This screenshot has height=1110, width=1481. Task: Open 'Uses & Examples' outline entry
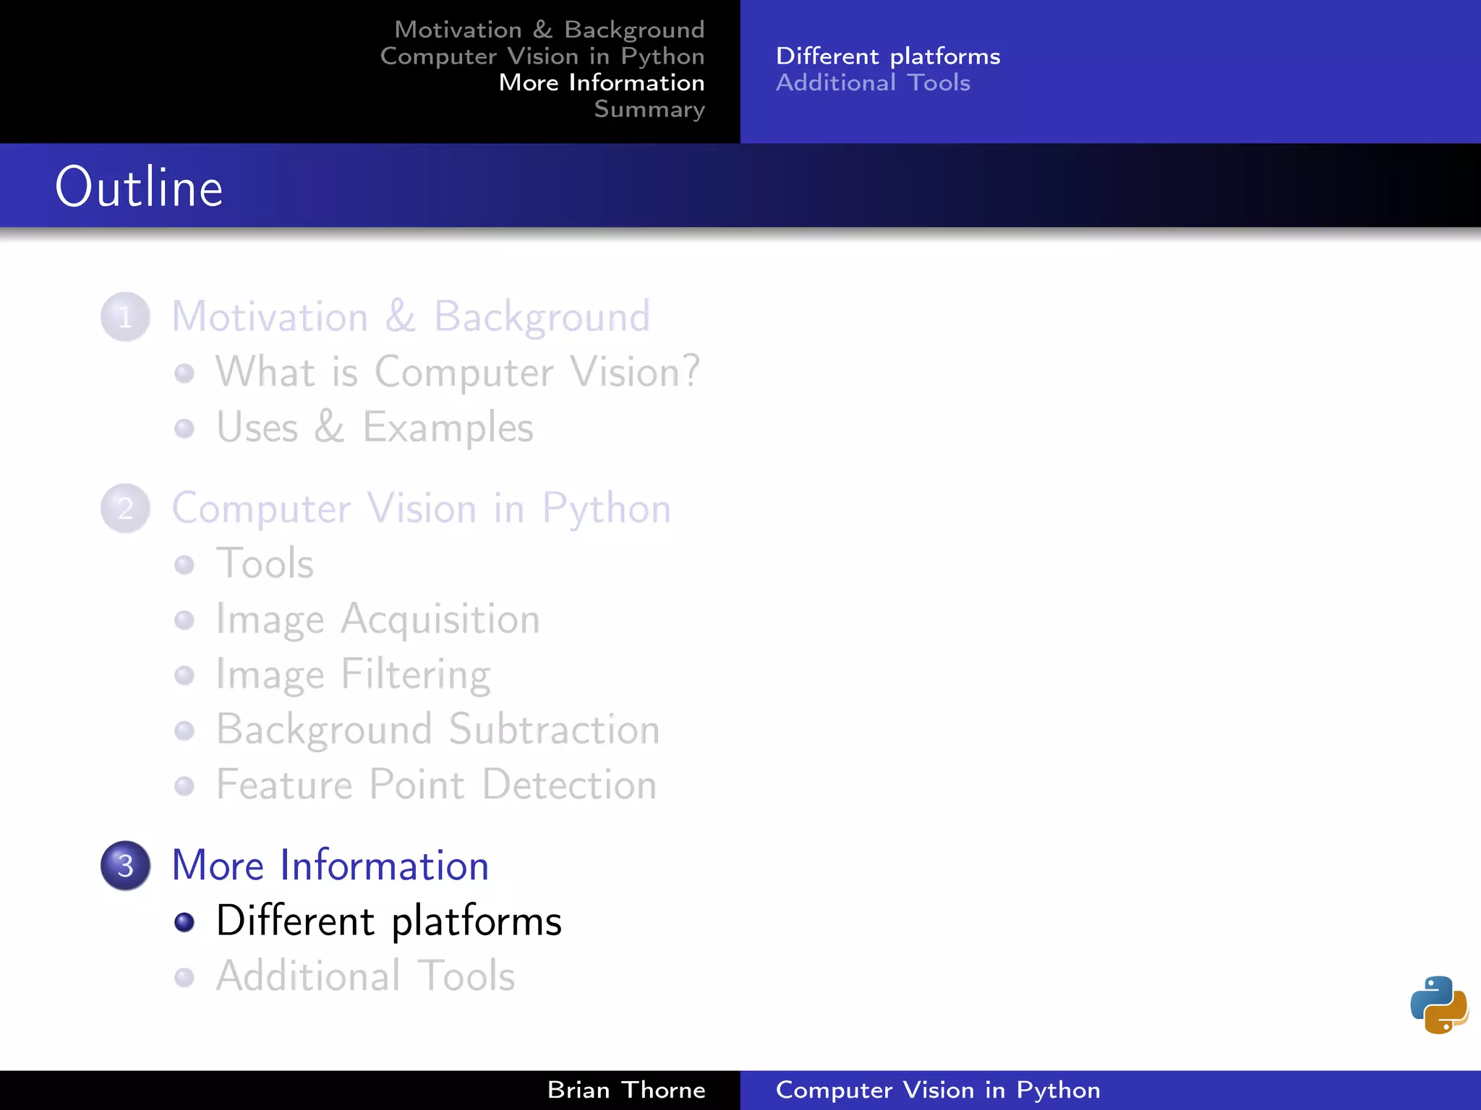coord(375,427)
